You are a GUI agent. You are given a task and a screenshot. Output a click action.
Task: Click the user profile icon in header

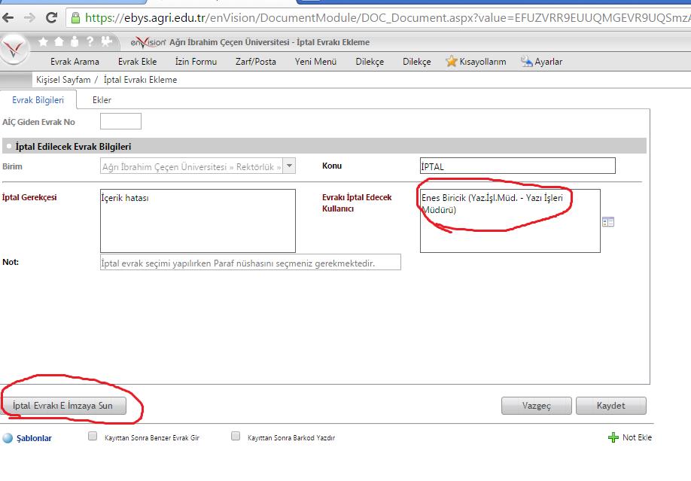[x=74, y=42]
